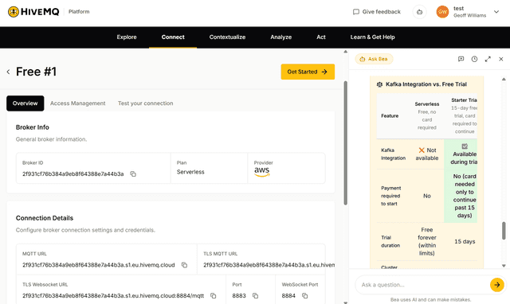The image size is (510, 304).
Task: Open Learn & Get Help
Action: click(x=372, y=37)
